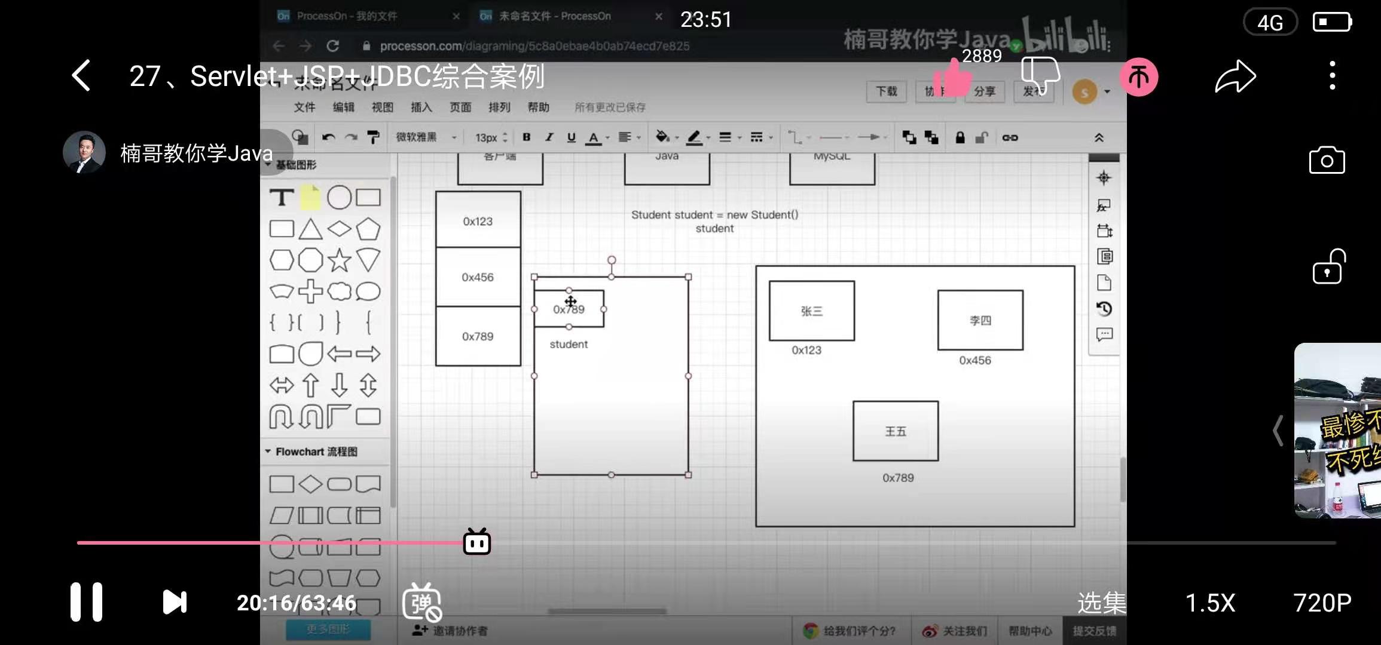1381x645 pixels.
Task: Share the video with arrow icon
Action: click(1235, 76)
